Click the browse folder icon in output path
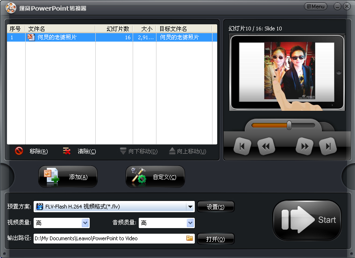This screenshot has height=258, width=355. [x=190, y=238]
